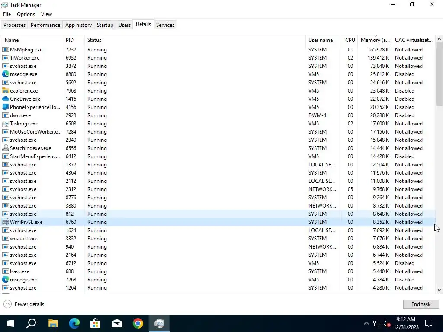Screen dimensions: 443x332
Task: Show hidden tray icons chevron
Action: [366, 323]
